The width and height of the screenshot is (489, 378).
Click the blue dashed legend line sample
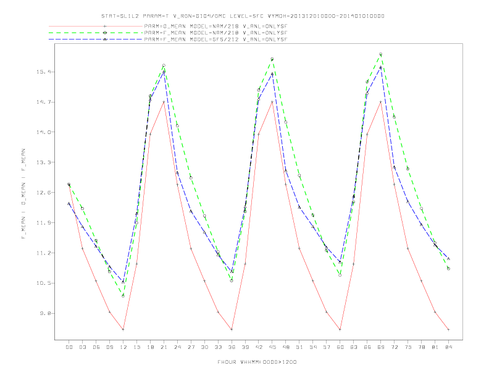[x=96, y=40]
